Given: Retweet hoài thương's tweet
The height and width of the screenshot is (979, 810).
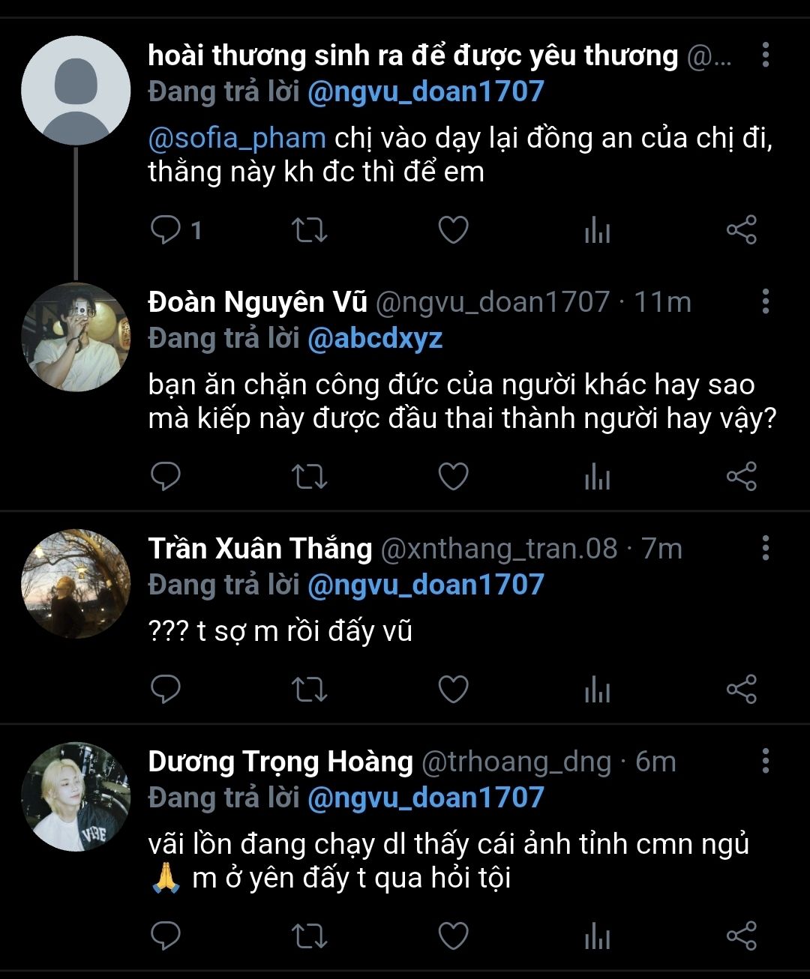Looking at the screenshot, I should tap(309, 230).
